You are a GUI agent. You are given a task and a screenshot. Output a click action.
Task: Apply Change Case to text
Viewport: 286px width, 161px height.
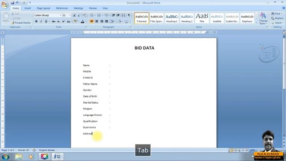(69, 21)
